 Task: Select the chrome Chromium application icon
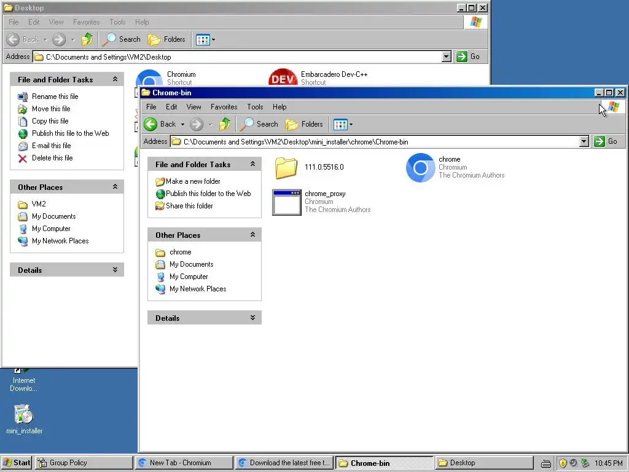click(x=420, y=168)
